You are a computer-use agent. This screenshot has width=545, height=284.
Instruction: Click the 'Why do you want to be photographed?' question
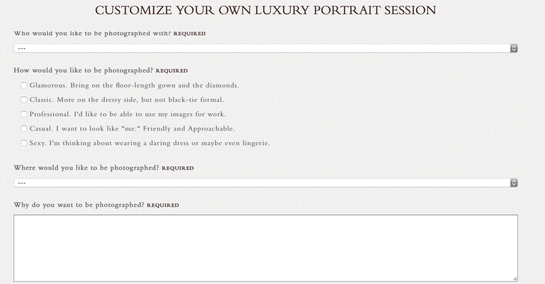pyautogui.click(x=79, y=205)
